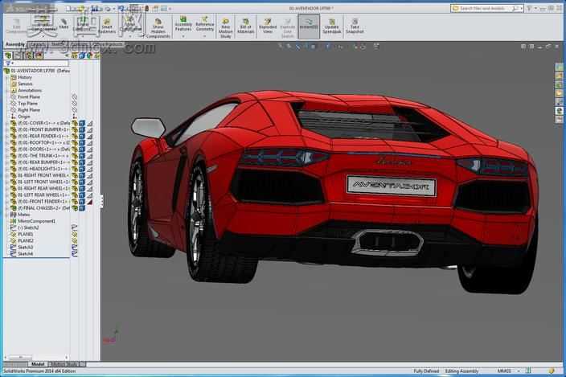This screenshot has height=377, width=566.
Task: Select the 01-HEADLIGHTS component
Action: click(x=43, y=169)
